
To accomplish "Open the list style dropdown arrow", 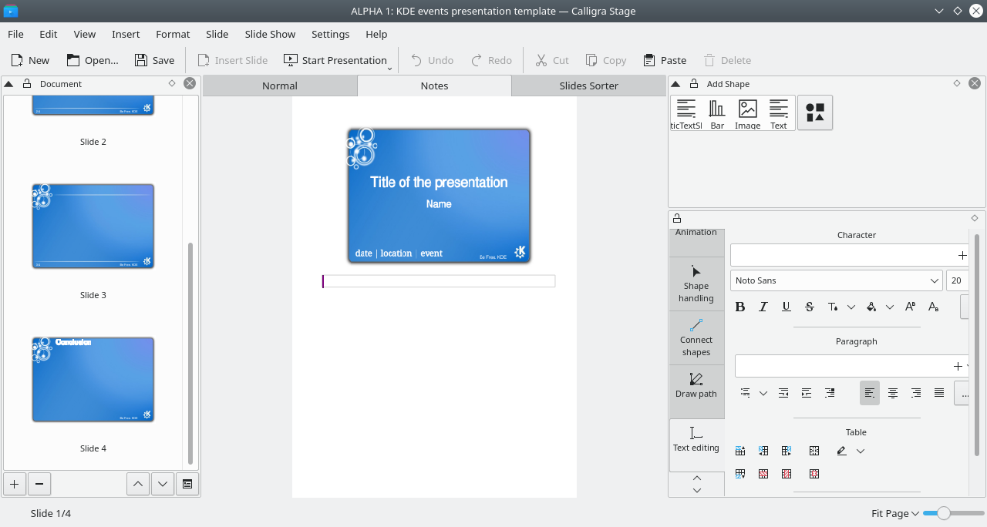I will (763, 393).
